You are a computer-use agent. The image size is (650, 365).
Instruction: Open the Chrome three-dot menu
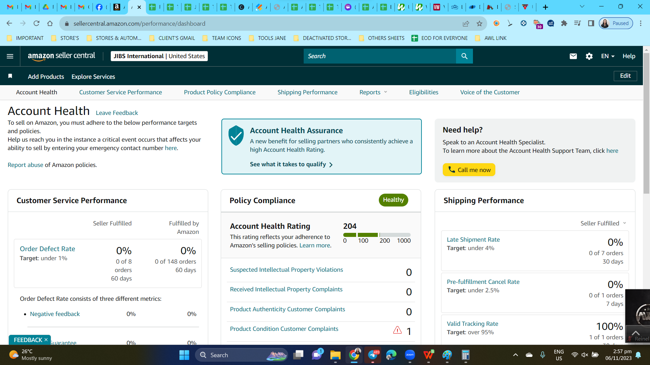(641, 23)
